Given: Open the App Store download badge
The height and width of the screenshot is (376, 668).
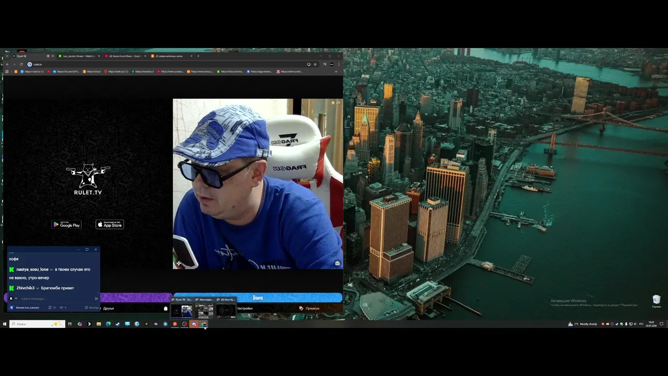Looking at the screenshot, I should [110, 225].
